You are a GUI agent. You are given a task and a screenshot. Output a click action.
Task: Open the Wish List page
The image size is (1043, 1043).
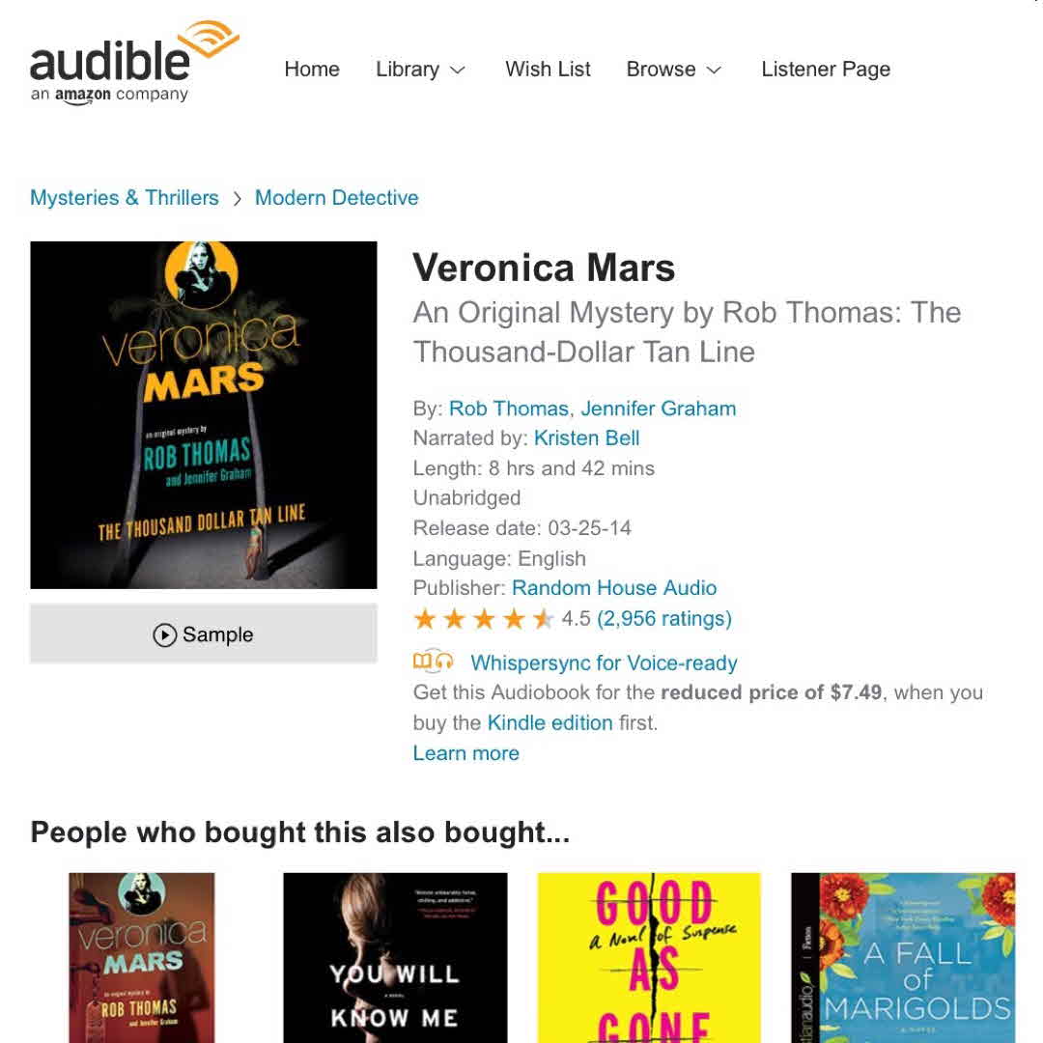coord(548,70)
